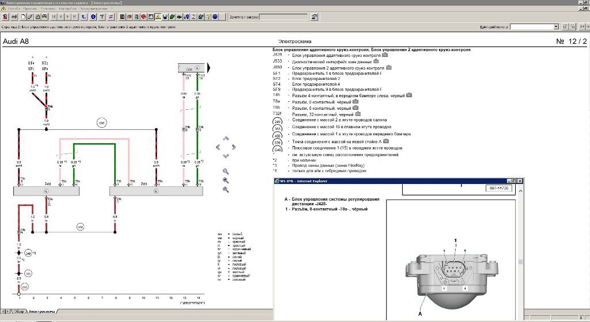Go to the first page toolbar button
The width and height of the screenshot is (590, 322).
pos(54,17)
